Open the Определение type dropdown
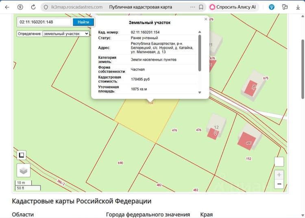Screen dimensions: 305x218 pyautogui.click(x=66, y=34)
